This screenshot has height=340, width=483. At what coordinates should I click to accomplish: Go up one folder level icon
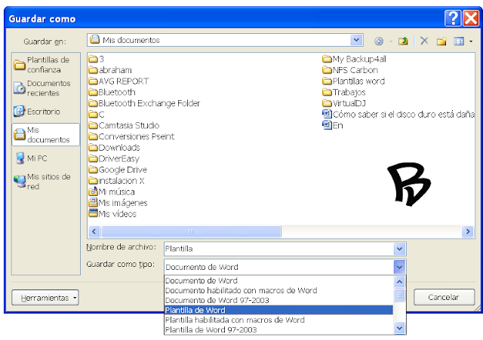pos(403,41)
